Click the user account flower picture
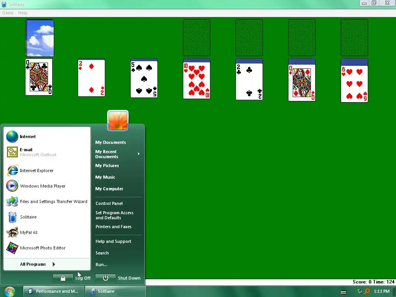Viewport: 396px width, 297px height. pyautogui.click(x=118, y=121)
